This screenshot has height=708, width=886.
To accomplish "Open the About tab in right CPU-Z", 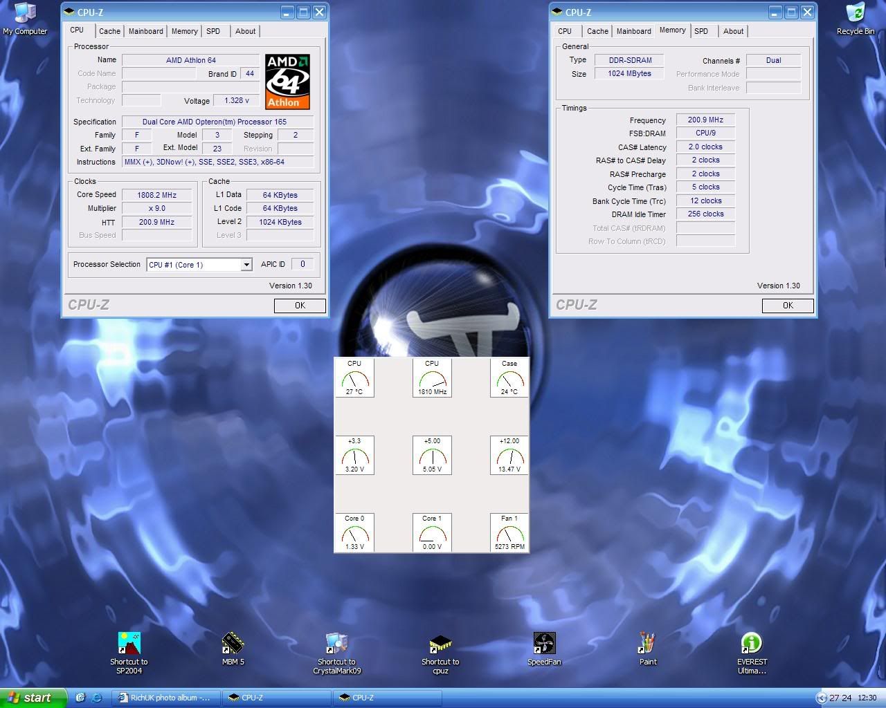I will pos(733,31).
